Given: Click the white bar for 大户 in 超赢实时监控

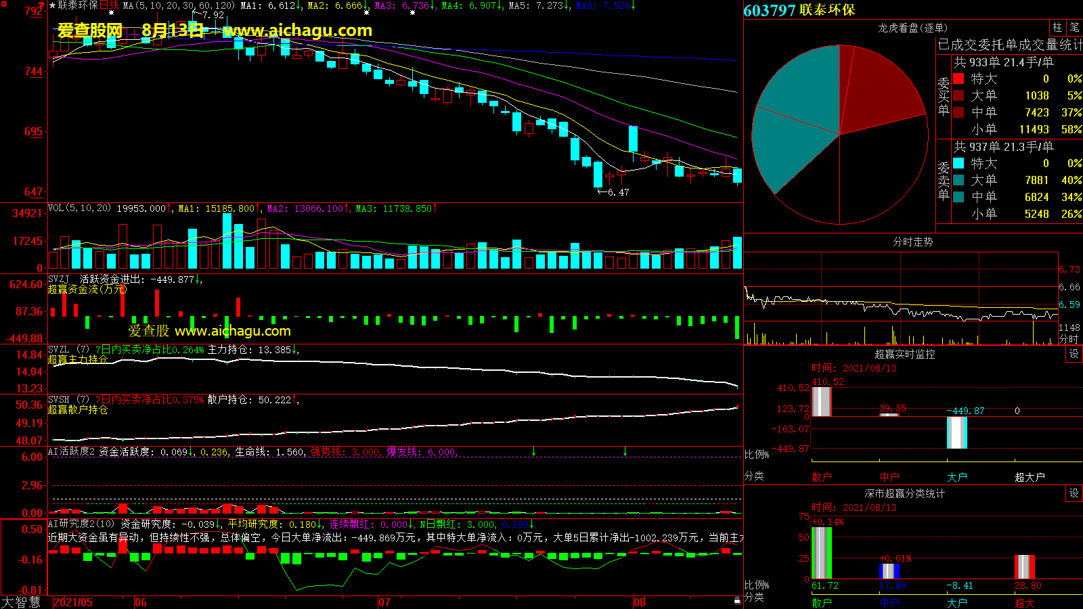Looking at the screenshot, I should [956, 432].
